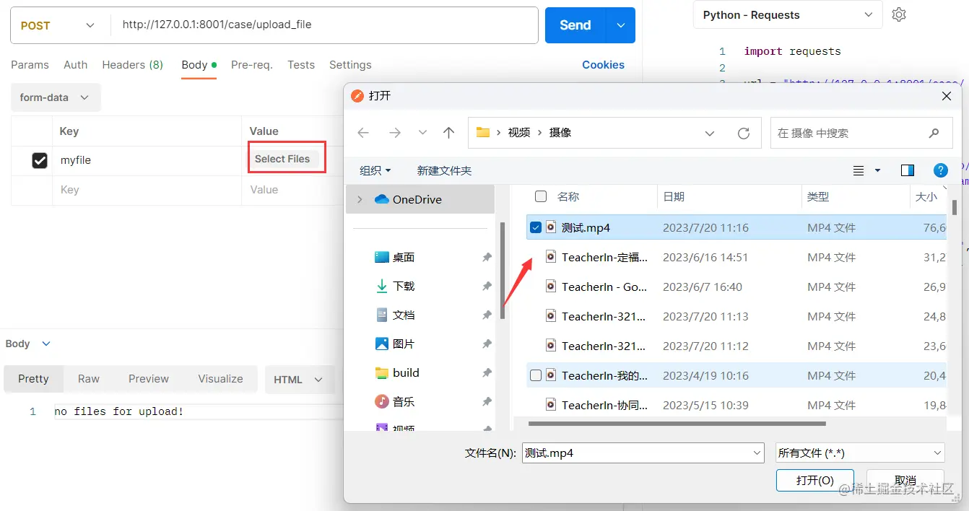Switch to the Params tab
Screen dimensions: 969x511
[30, 65]
